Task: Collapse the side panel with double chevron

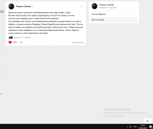Action: tap(150, 116)
